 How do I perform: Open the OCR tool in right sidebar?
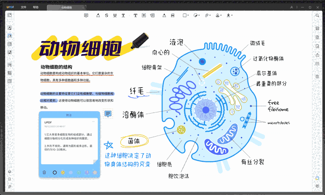tap(317, 28)
